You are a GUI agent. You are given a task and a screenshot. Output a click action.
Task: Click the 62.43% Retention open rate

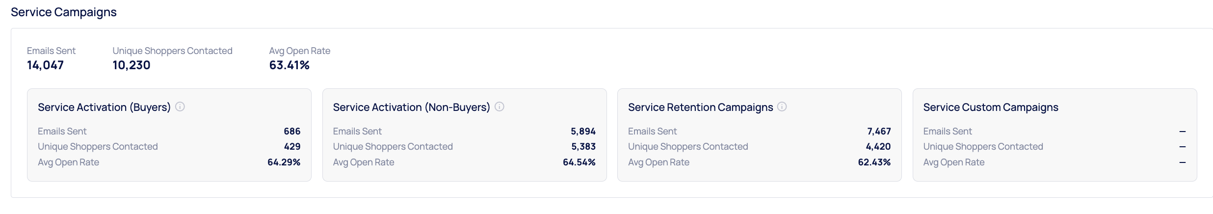tap(874, 162)
